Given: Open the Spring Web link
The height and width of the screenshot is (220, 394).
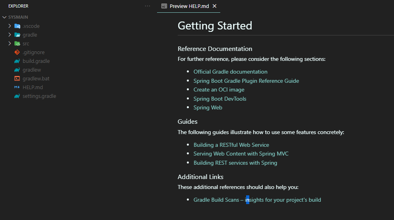Looking at the screenshot, I should point(208,107).
